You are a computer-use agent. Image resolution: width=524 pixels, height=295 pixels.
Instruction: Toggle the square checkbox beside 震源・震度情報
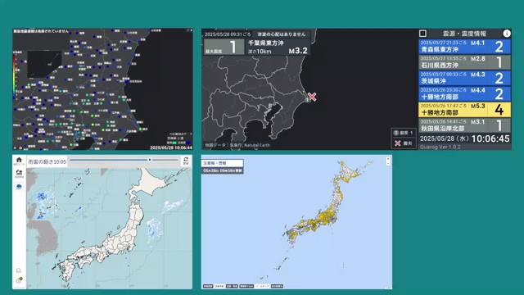point(422,34)
